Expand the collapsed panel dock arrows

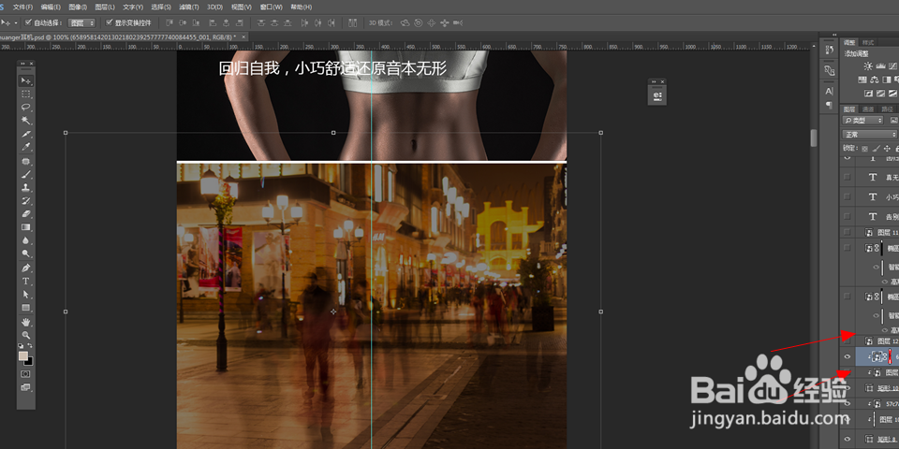click(834, 35)
